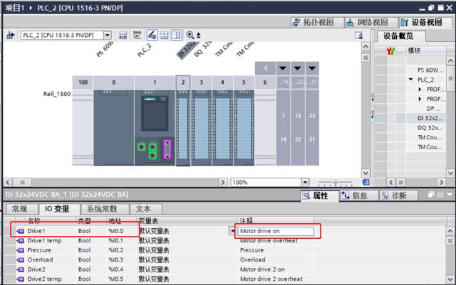
Task: Click the blue overview navigation icon near zoom slider
Action: click(366, 182)
